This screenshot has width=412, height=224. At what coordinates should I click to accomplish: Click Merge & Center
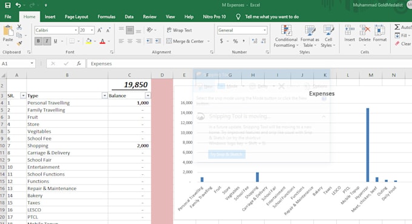185,41
